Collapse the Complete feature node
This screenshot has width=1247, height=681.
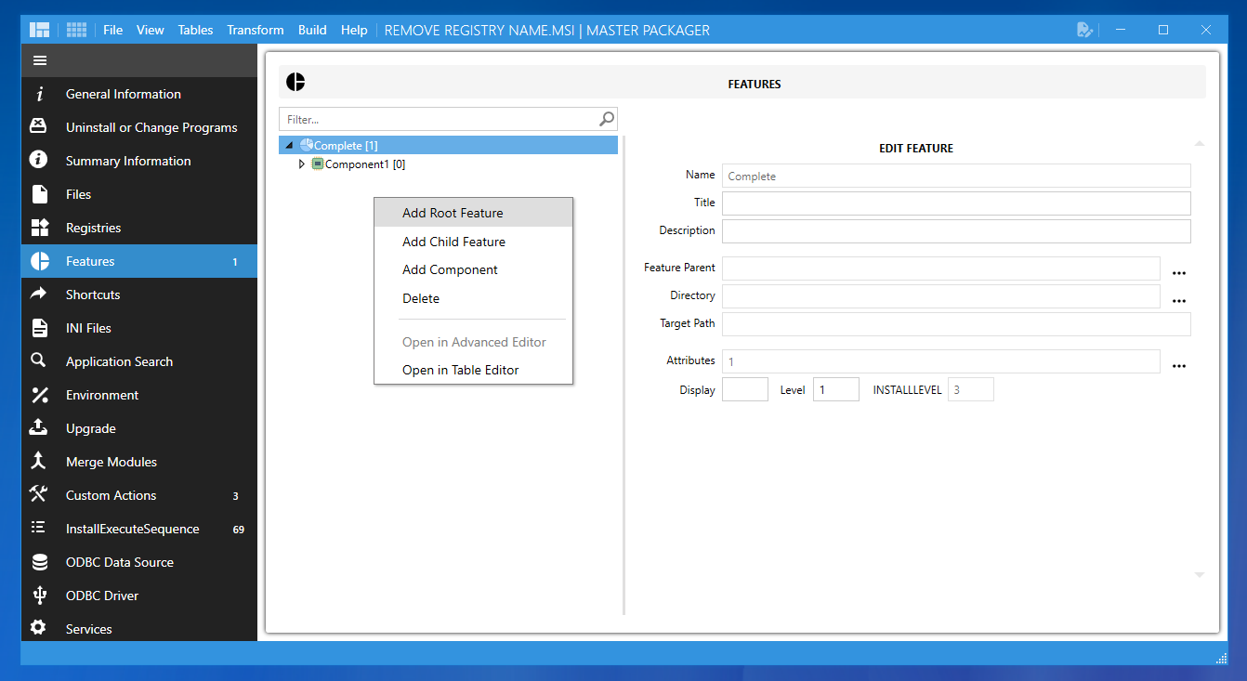pyautogui.click(x=289, y=146)
